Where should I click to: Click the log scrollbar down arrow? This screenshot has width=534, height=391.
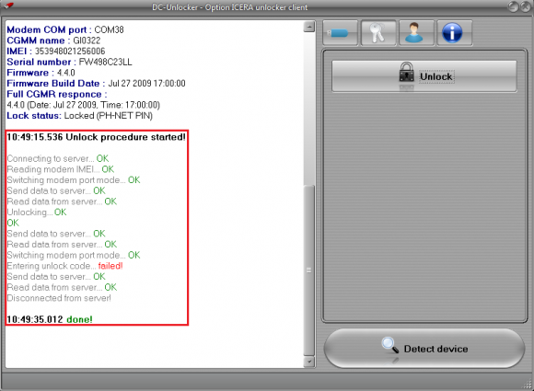(x=308, y=362)
